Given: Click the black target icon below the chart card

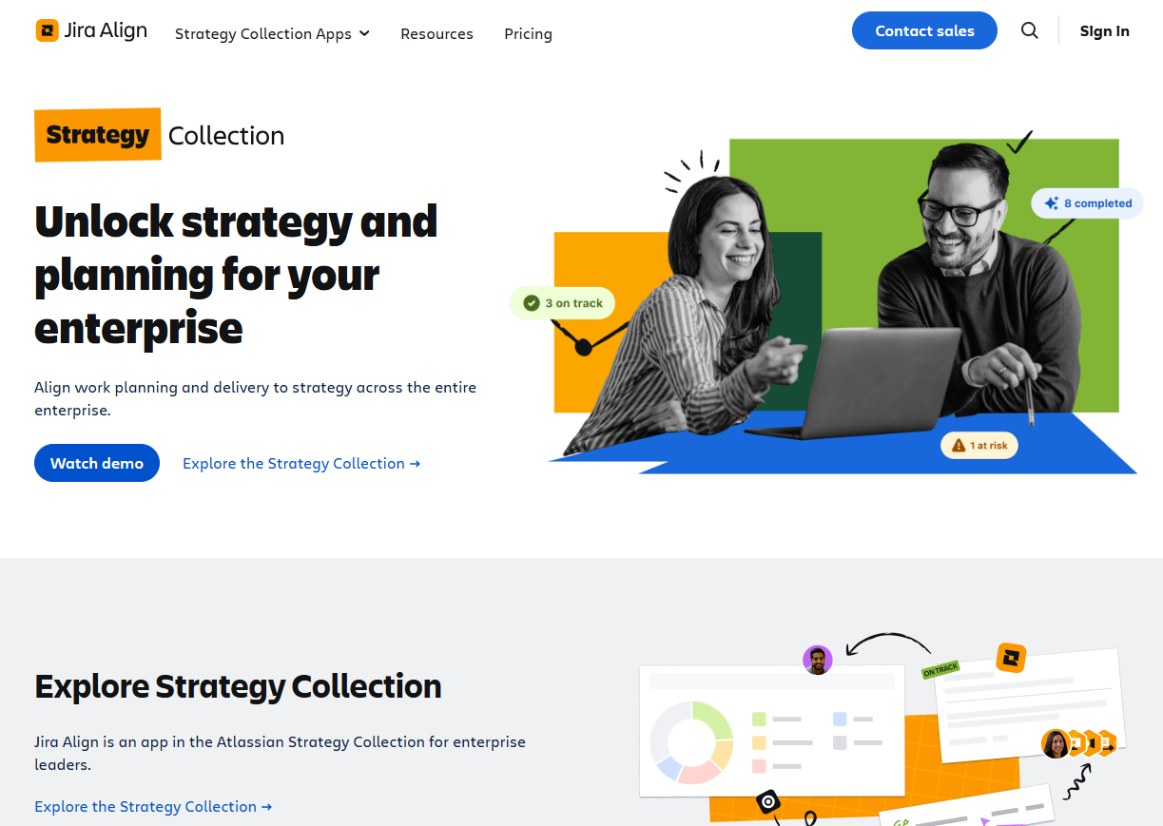Looking at the screenshot, I should [x=768, y=802].
